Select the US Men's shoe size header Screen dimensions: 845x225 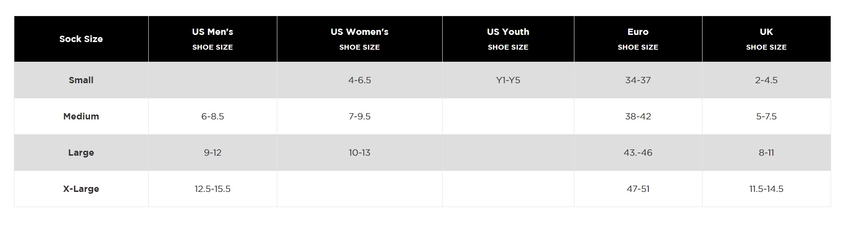click(213, 39)
